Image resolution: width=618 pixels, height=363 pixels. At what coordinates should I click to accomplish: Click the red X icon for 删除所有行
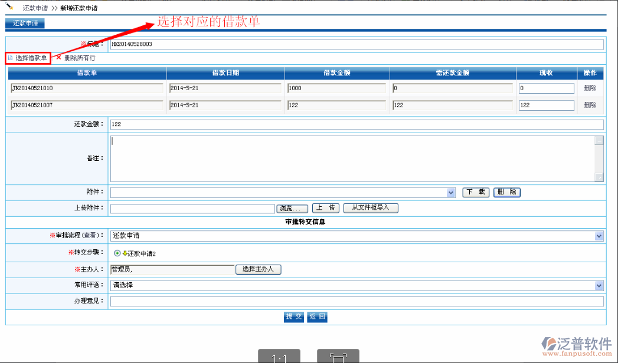tap(58, 58)
